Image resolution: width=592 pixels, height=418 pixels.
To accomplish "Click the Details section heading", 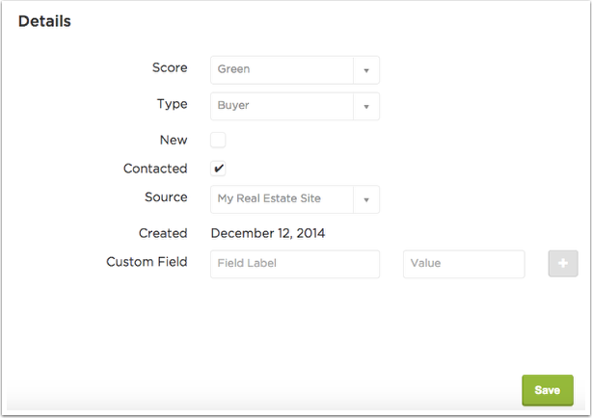I will pos(44,21).
